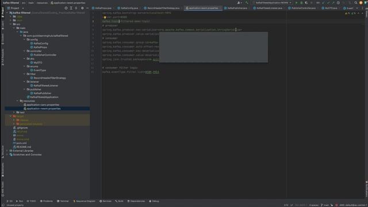The image size is (368, 207).
Task: Toggle the Structure tool window stripe button
Action: (2, 152)
